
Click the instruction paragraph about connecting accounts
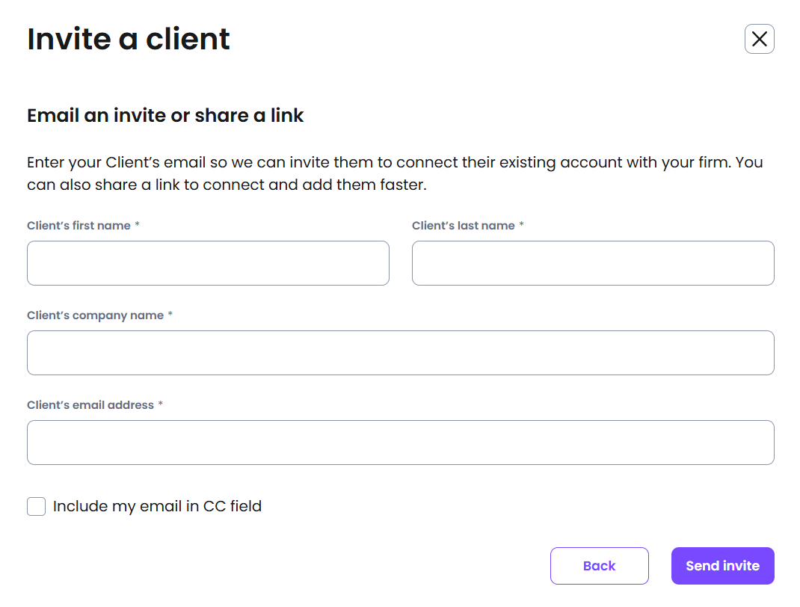tap(395, 173)
